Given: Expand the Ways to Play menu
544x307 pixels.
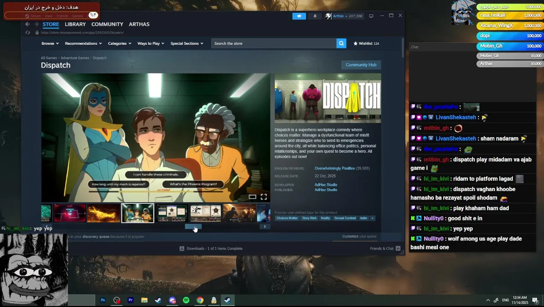Looking at the screenshot, I should pos(151,43).
